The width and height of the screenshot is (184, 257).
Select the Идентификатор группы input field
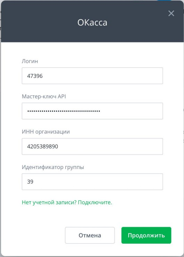(x=92, y=182)
